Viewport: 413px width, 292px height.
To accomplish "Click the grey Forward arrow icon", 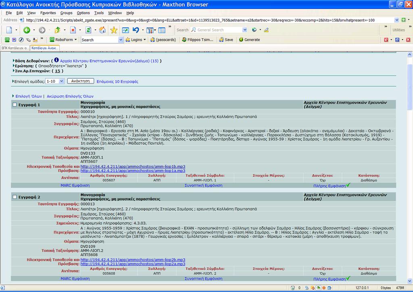I will [42, 30].
